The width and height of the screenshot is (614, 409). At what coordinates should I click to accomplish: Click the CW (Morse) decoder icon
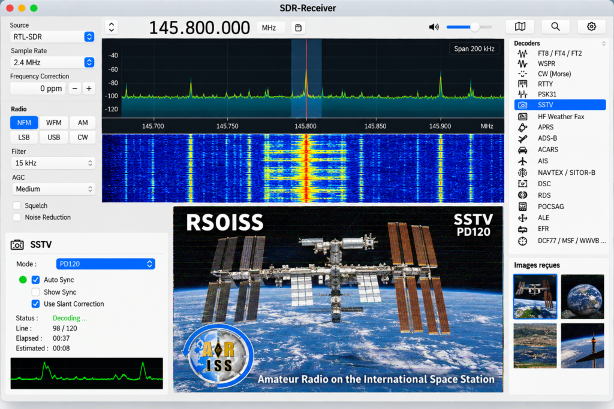point(522,74)
